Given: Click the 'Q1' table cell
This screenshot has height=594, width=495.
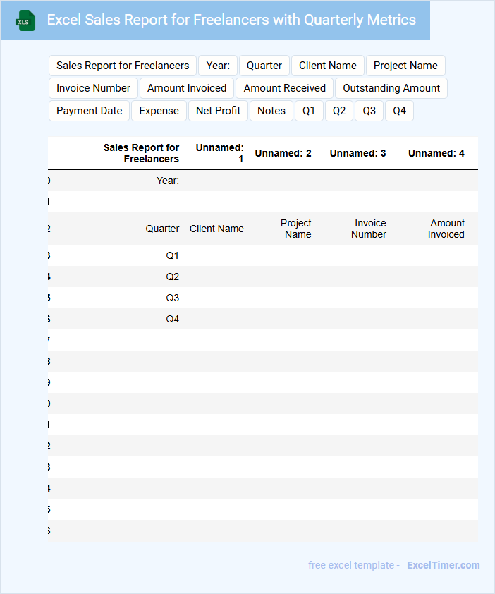Looking at the screenshot, I should tap(172, 255).
